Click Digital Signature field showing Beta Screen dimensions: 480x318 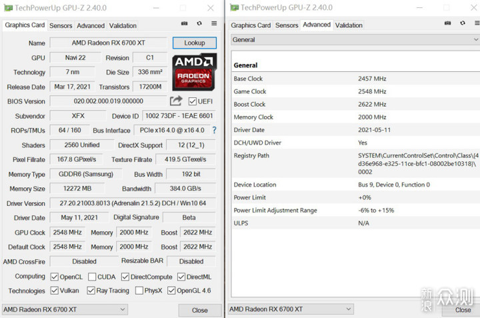pos(189,217)
